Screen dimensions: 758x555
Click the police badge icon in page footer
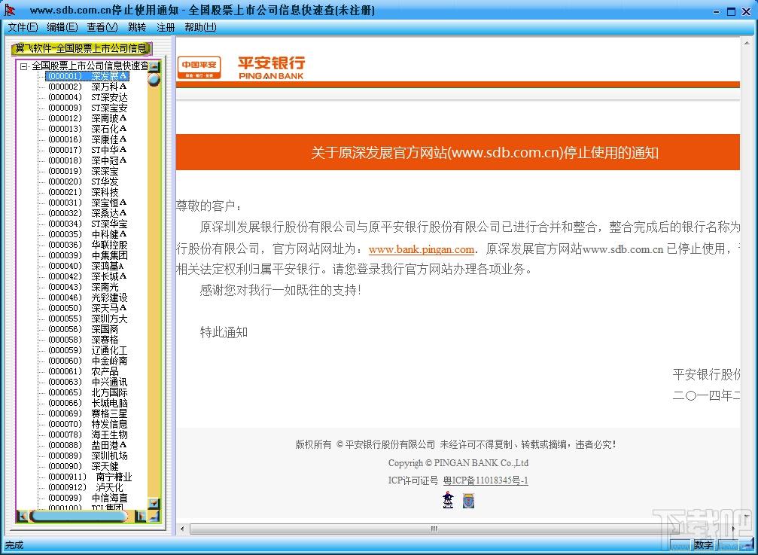click(x=448, y=500)
